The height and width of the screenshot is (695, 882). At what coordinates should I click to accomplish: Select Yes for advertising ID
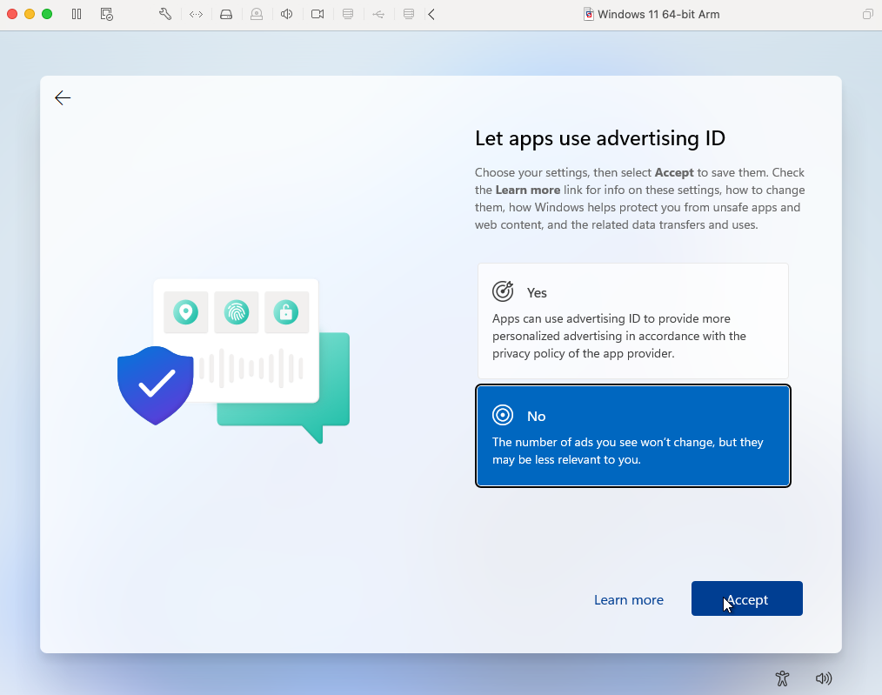click(x=633, y=320)
